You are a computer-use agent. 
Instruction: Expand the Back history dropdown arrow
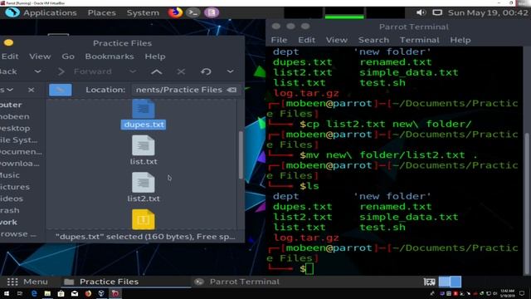point(37,71)
